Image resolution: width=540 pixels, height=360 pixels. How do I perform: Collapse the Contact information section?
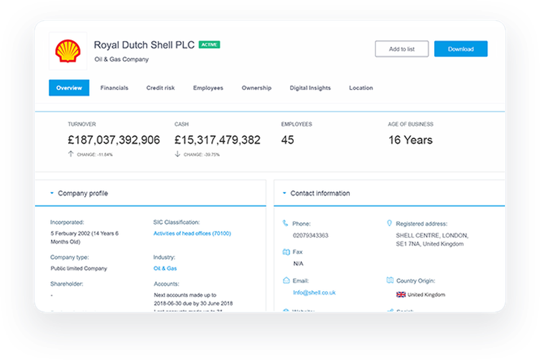click(x=285, y=193)
